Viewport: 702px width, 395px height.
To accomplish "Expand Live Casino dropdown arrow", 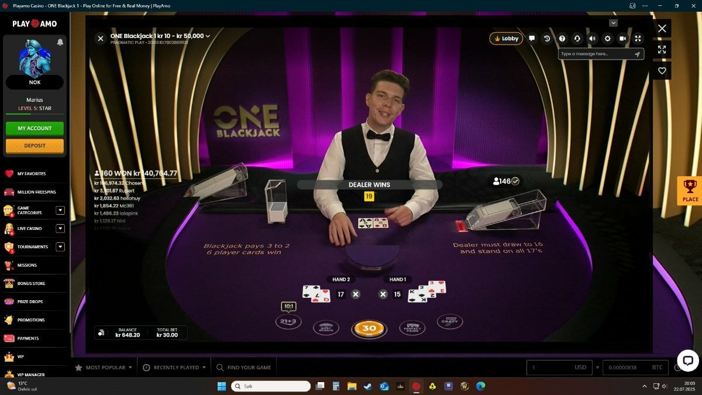I will pyautogui.click(x=60, y=229).
